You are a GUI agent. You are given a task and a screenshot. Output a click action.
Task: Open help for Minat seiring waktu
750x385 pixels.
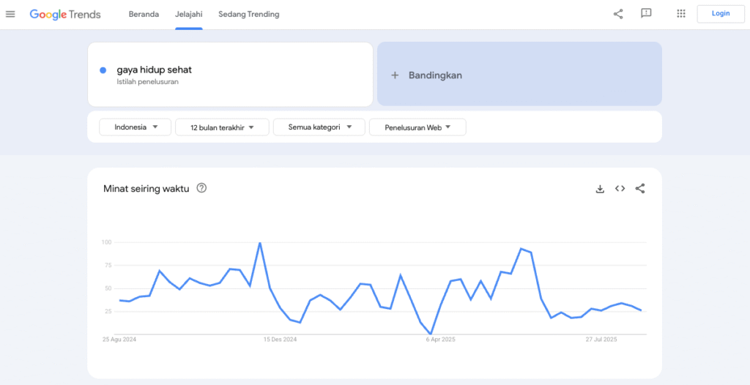point(202,188)
